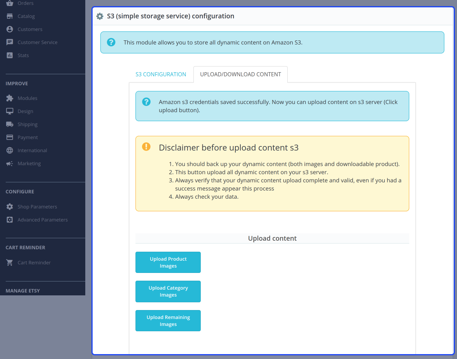Click the 'This module allows you to store' message
The width and height of the screenshot is (457, 359).
213,42
